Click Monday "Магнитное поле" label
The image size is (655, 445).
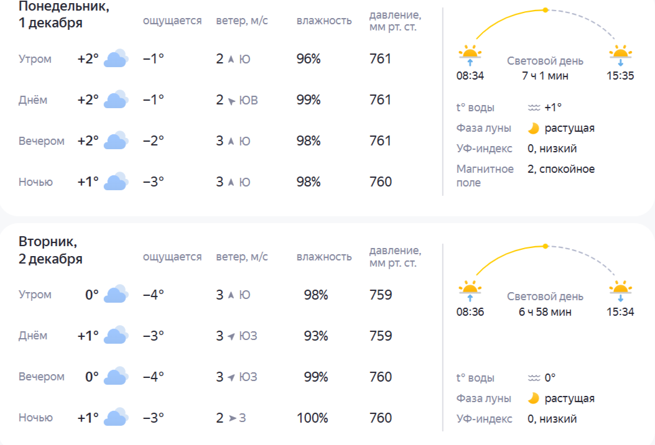(x=485, y=176)
